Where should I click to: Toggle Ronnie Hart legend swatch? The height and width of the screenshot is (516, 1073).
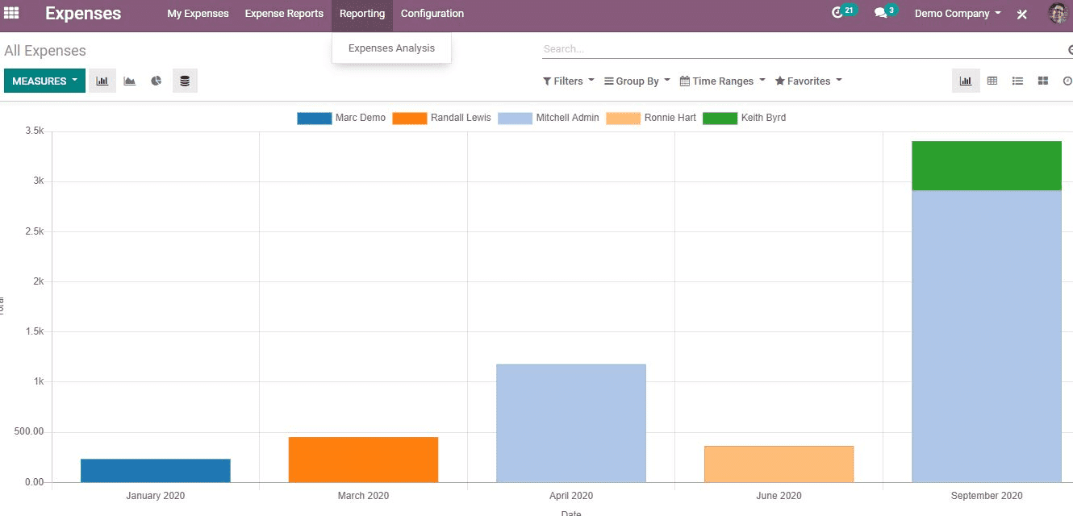click(x=624, y=118)
